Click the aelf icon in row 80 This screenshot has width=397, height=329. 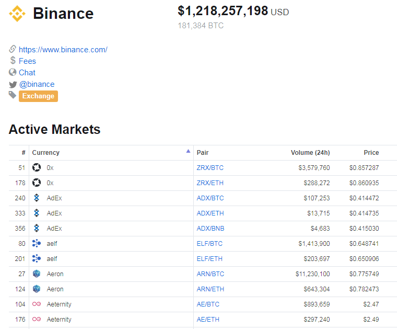point(37,243)
